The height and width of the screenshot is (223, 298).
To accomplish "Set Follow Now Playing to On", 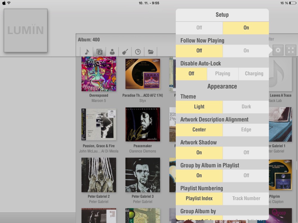I will tap(246, 51).
